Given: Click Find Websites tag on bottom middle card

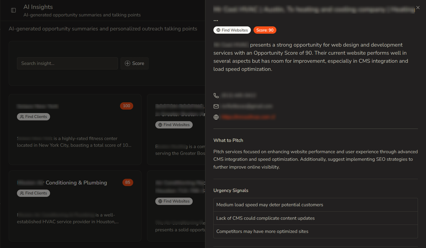Looking at the screenshot, I should click(174, 201).
